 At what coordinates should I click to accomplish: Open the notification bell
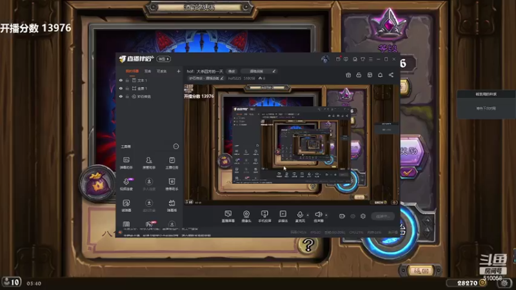click(x=380, y=75)
